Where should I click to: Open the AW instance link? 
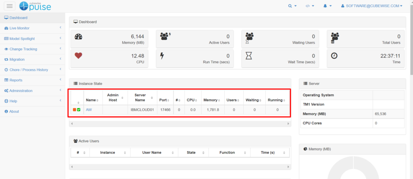pyautogui.click(x=88, y=110)
